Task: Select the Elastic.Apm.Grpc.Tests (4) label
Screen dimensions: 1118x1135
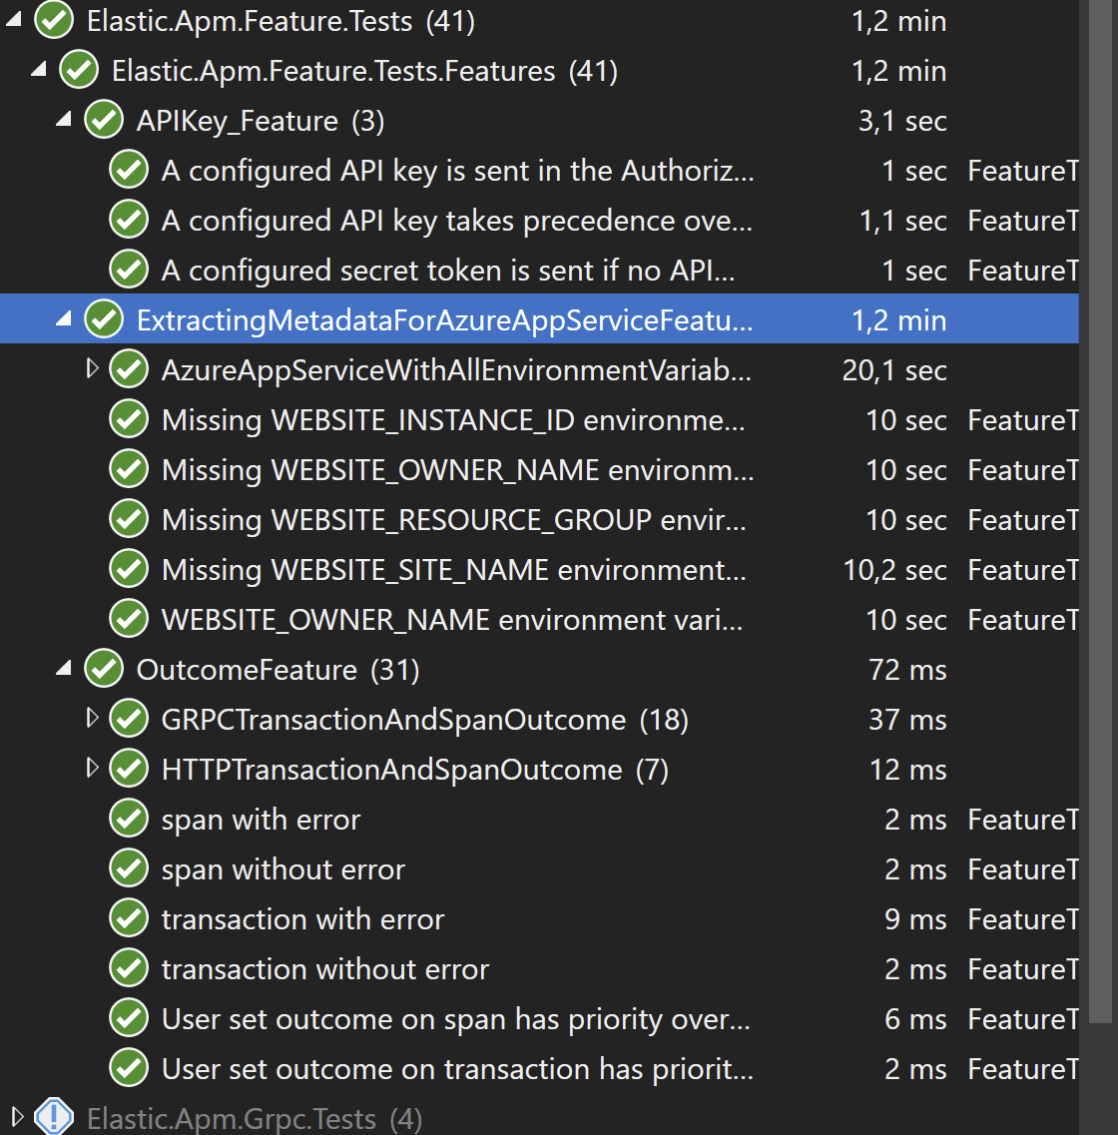Action: (254, 1119)
